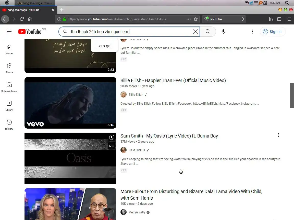Open the Dalai Lama video title link
The height and width of the screenshot is (220, 294).
pos(191,195)
